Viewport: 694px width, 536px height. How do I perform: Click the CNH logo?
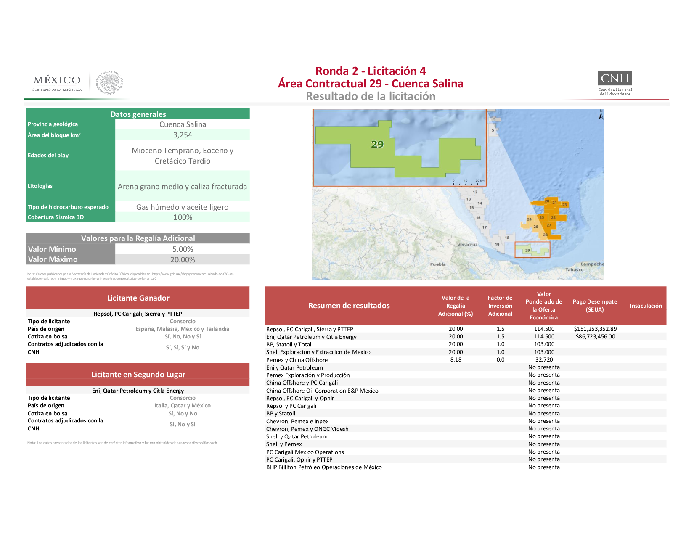pos(615,83)
